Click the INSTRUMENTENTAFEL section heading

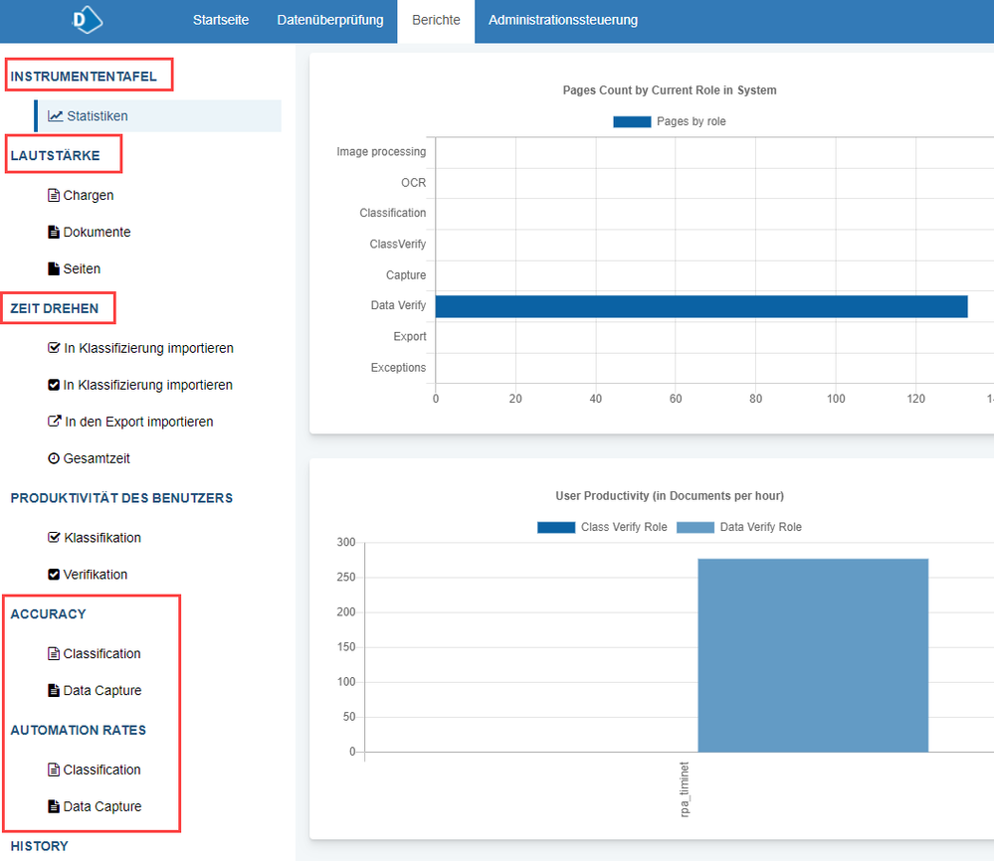point(84,77)
